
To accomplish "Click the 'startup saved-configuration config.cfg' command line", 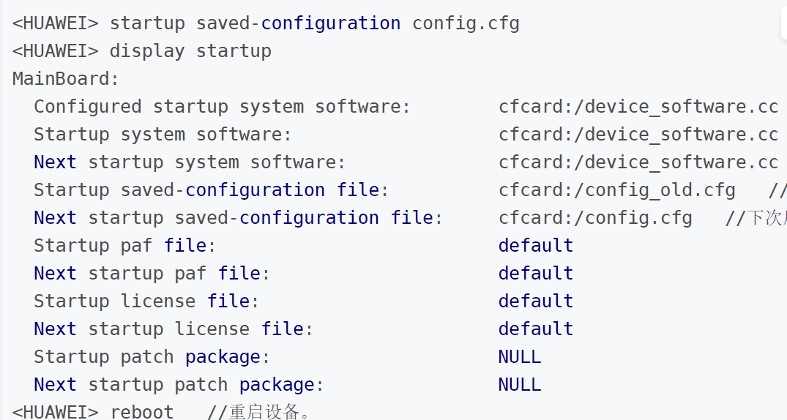I will (314, 23).
